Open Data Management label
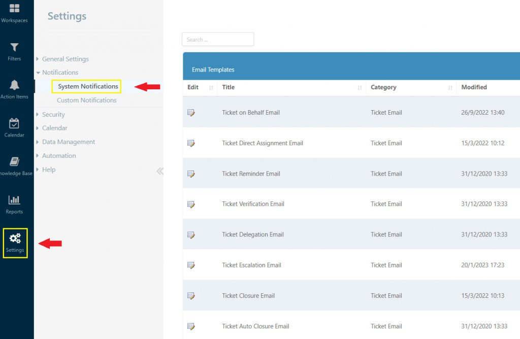Viewport: 520px width, 339px height. 69,142
